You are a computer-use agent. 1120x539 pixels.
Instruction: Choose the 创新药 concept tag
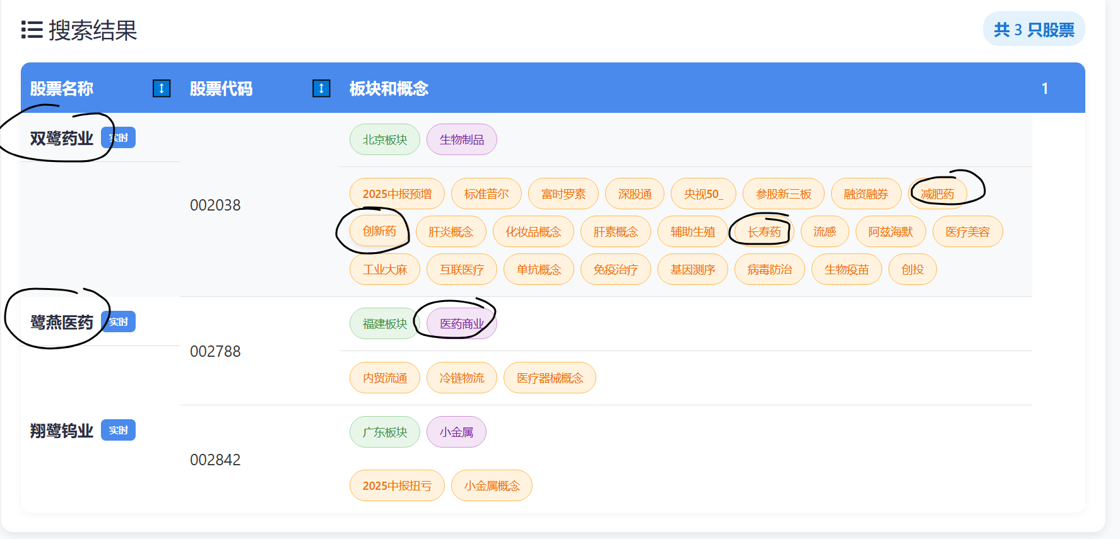click(x=379, y=231)
